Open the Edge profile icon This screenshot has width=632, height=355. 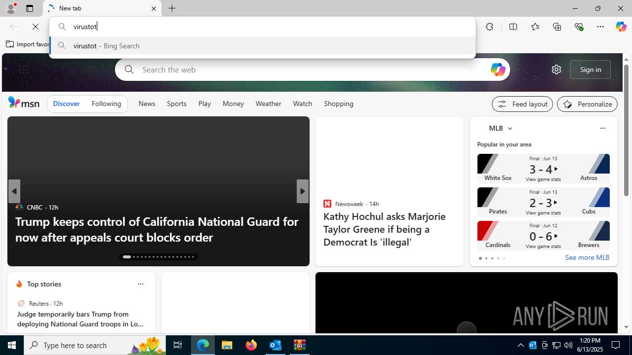tap(10, 8)
